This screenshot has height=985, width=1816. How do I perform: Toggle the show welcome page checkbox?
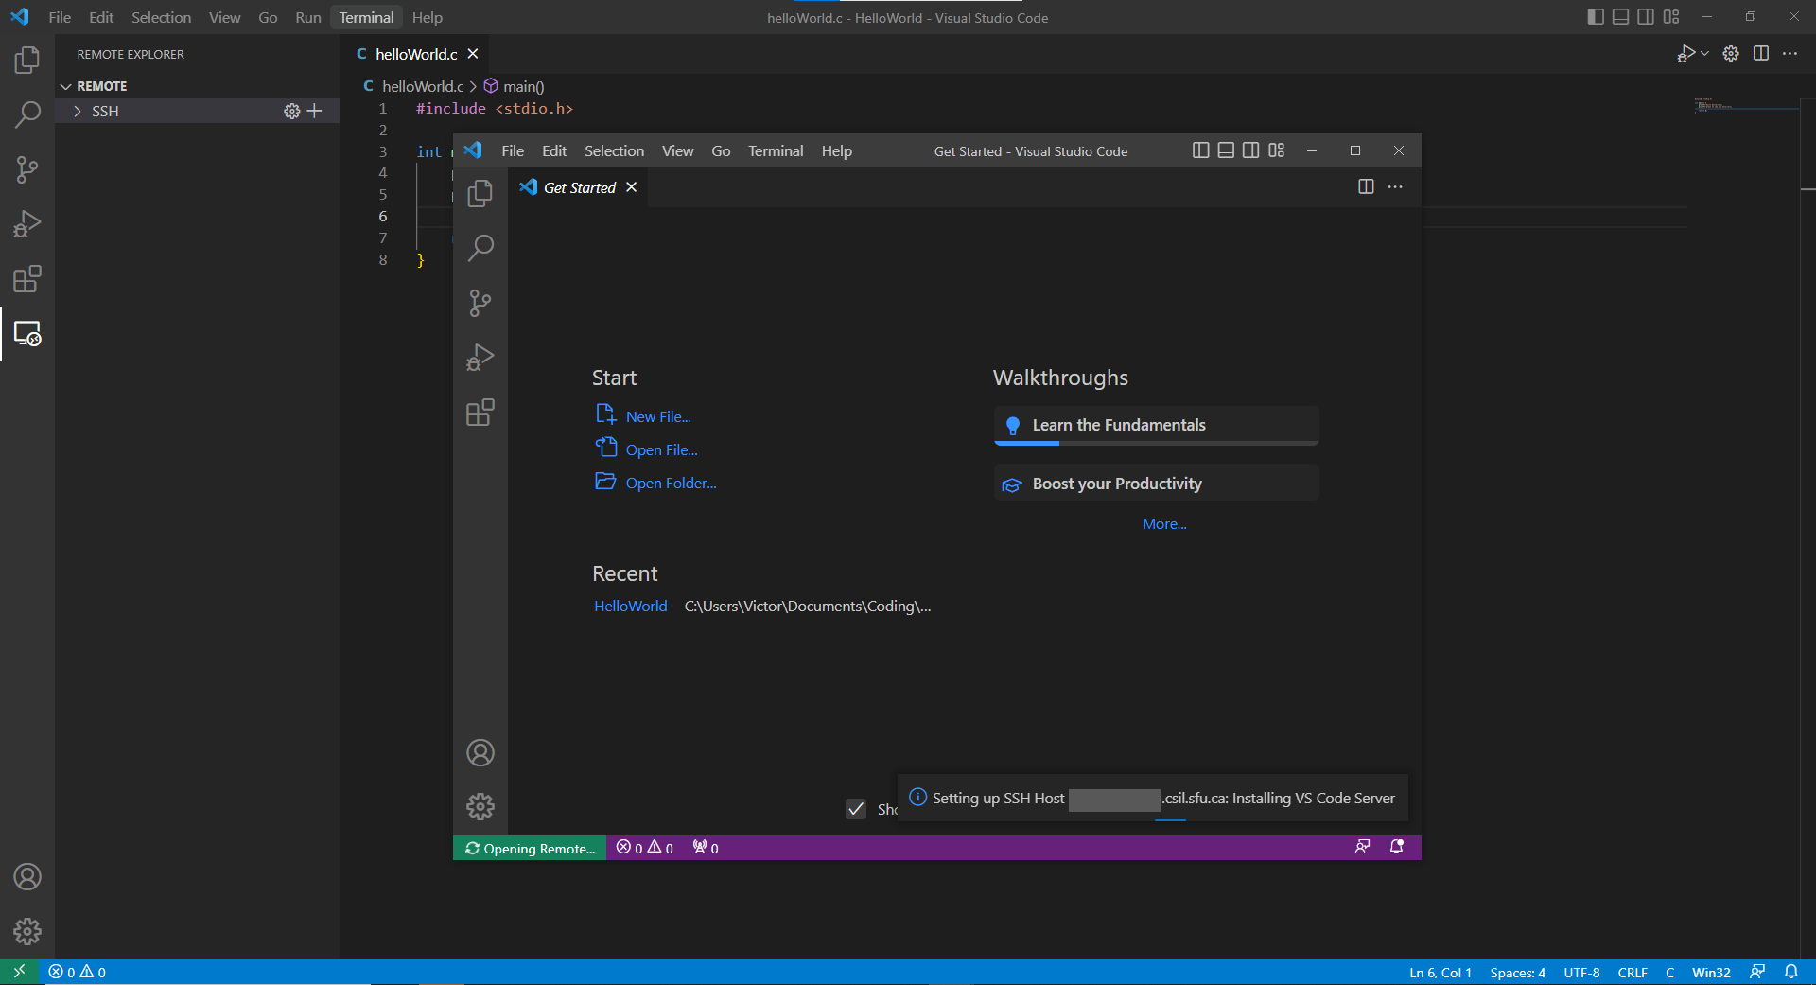coord(856,809)
